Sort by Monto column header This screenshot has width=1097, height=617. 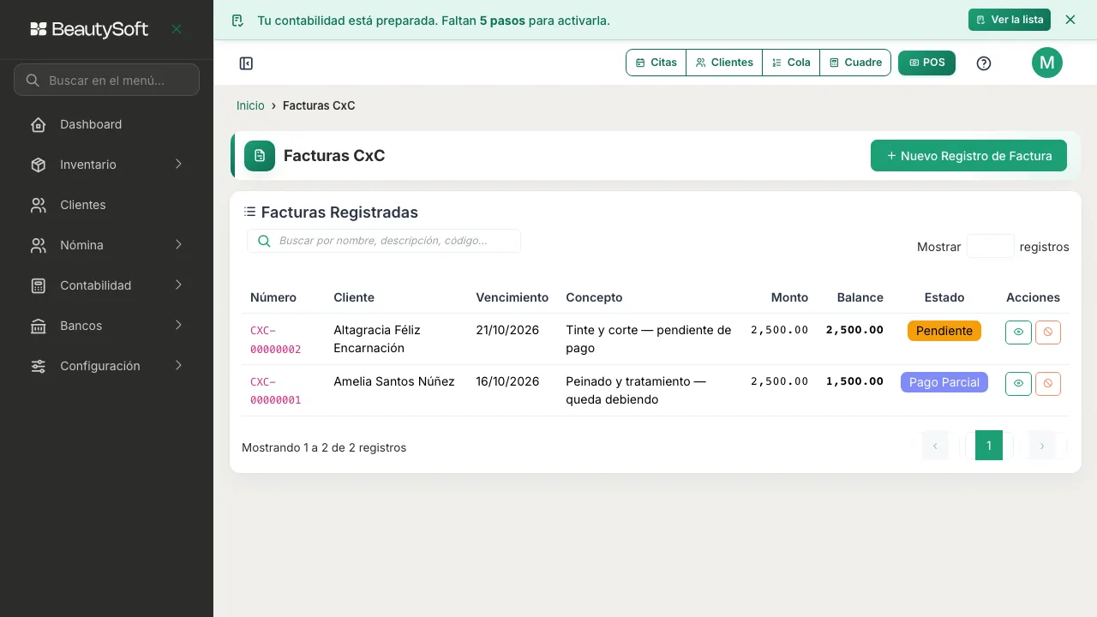[789, 297]
